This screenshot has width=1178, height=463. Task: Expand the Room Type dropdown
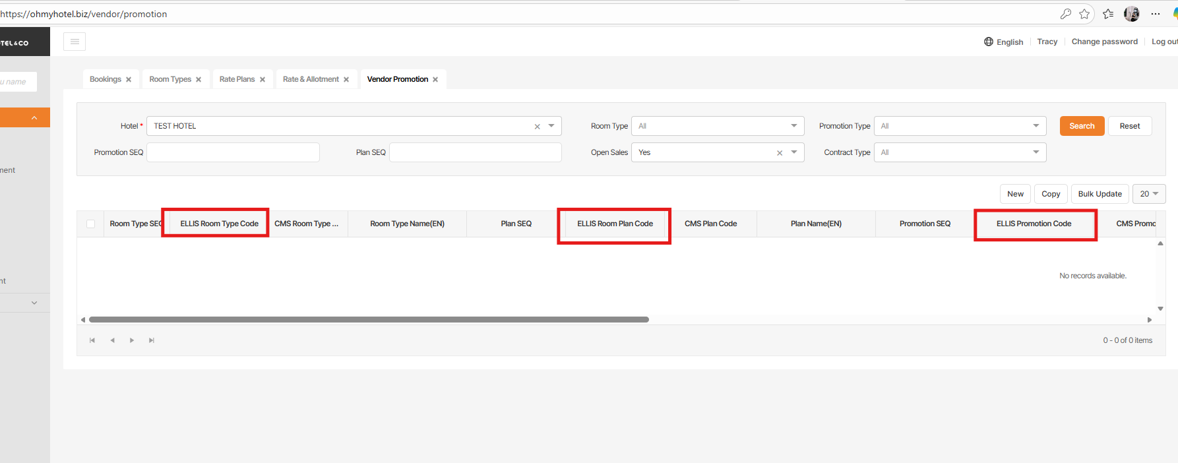pyautogui.click(x=793, y=126)
